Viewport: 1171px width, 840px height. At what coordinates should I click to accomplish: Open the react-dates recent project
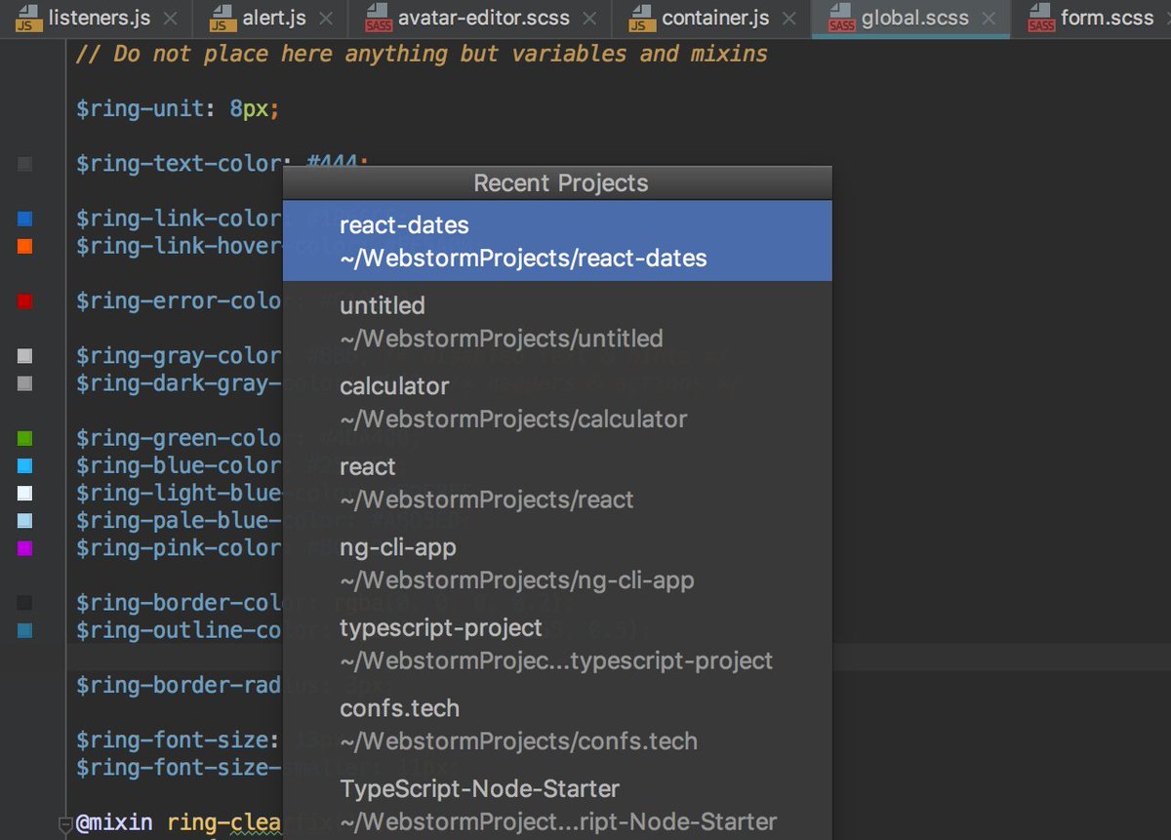tap(557, 241)
